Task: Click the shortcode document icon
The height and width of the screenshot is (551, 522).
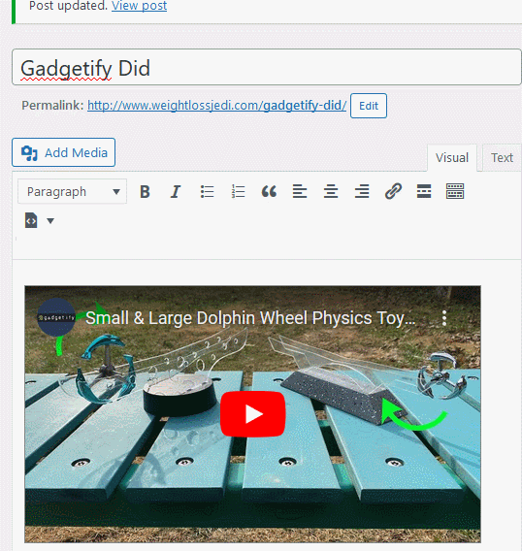Action: (x=31, y=220)
